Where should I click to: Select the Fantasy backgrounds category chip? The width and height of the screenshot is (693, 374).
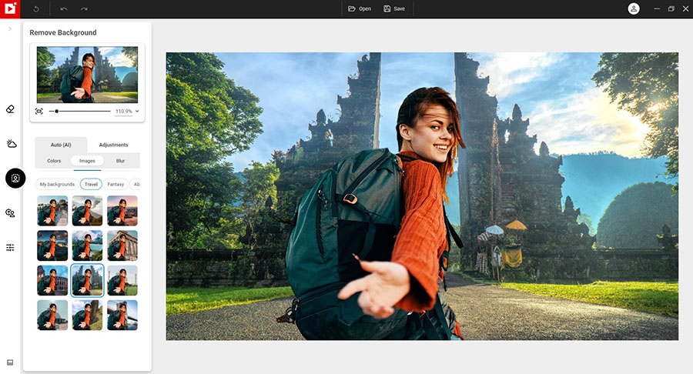coord(115,185)
